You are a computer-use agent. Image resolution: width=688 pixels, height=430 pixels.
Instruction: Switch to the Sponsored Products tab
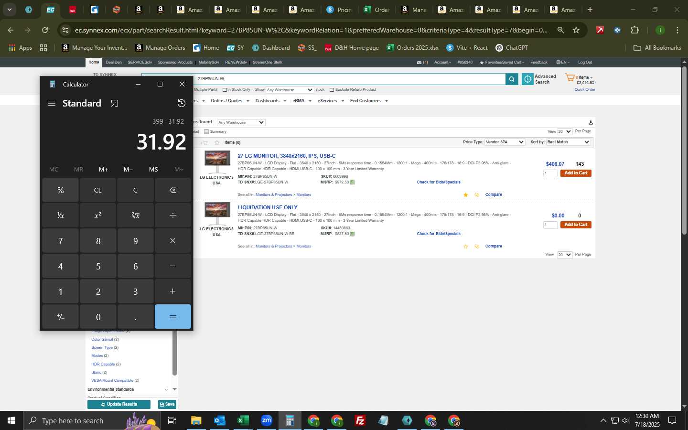175,62
